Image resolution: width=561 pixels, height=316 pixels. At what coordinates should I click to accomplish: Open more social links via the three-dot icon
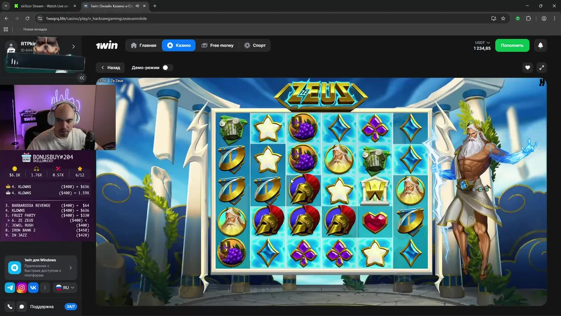[45, 288]
